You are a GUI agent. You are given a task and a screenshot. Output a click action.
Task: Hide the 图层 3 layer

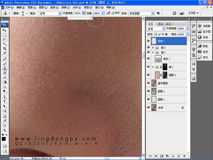tap(148, 75)
